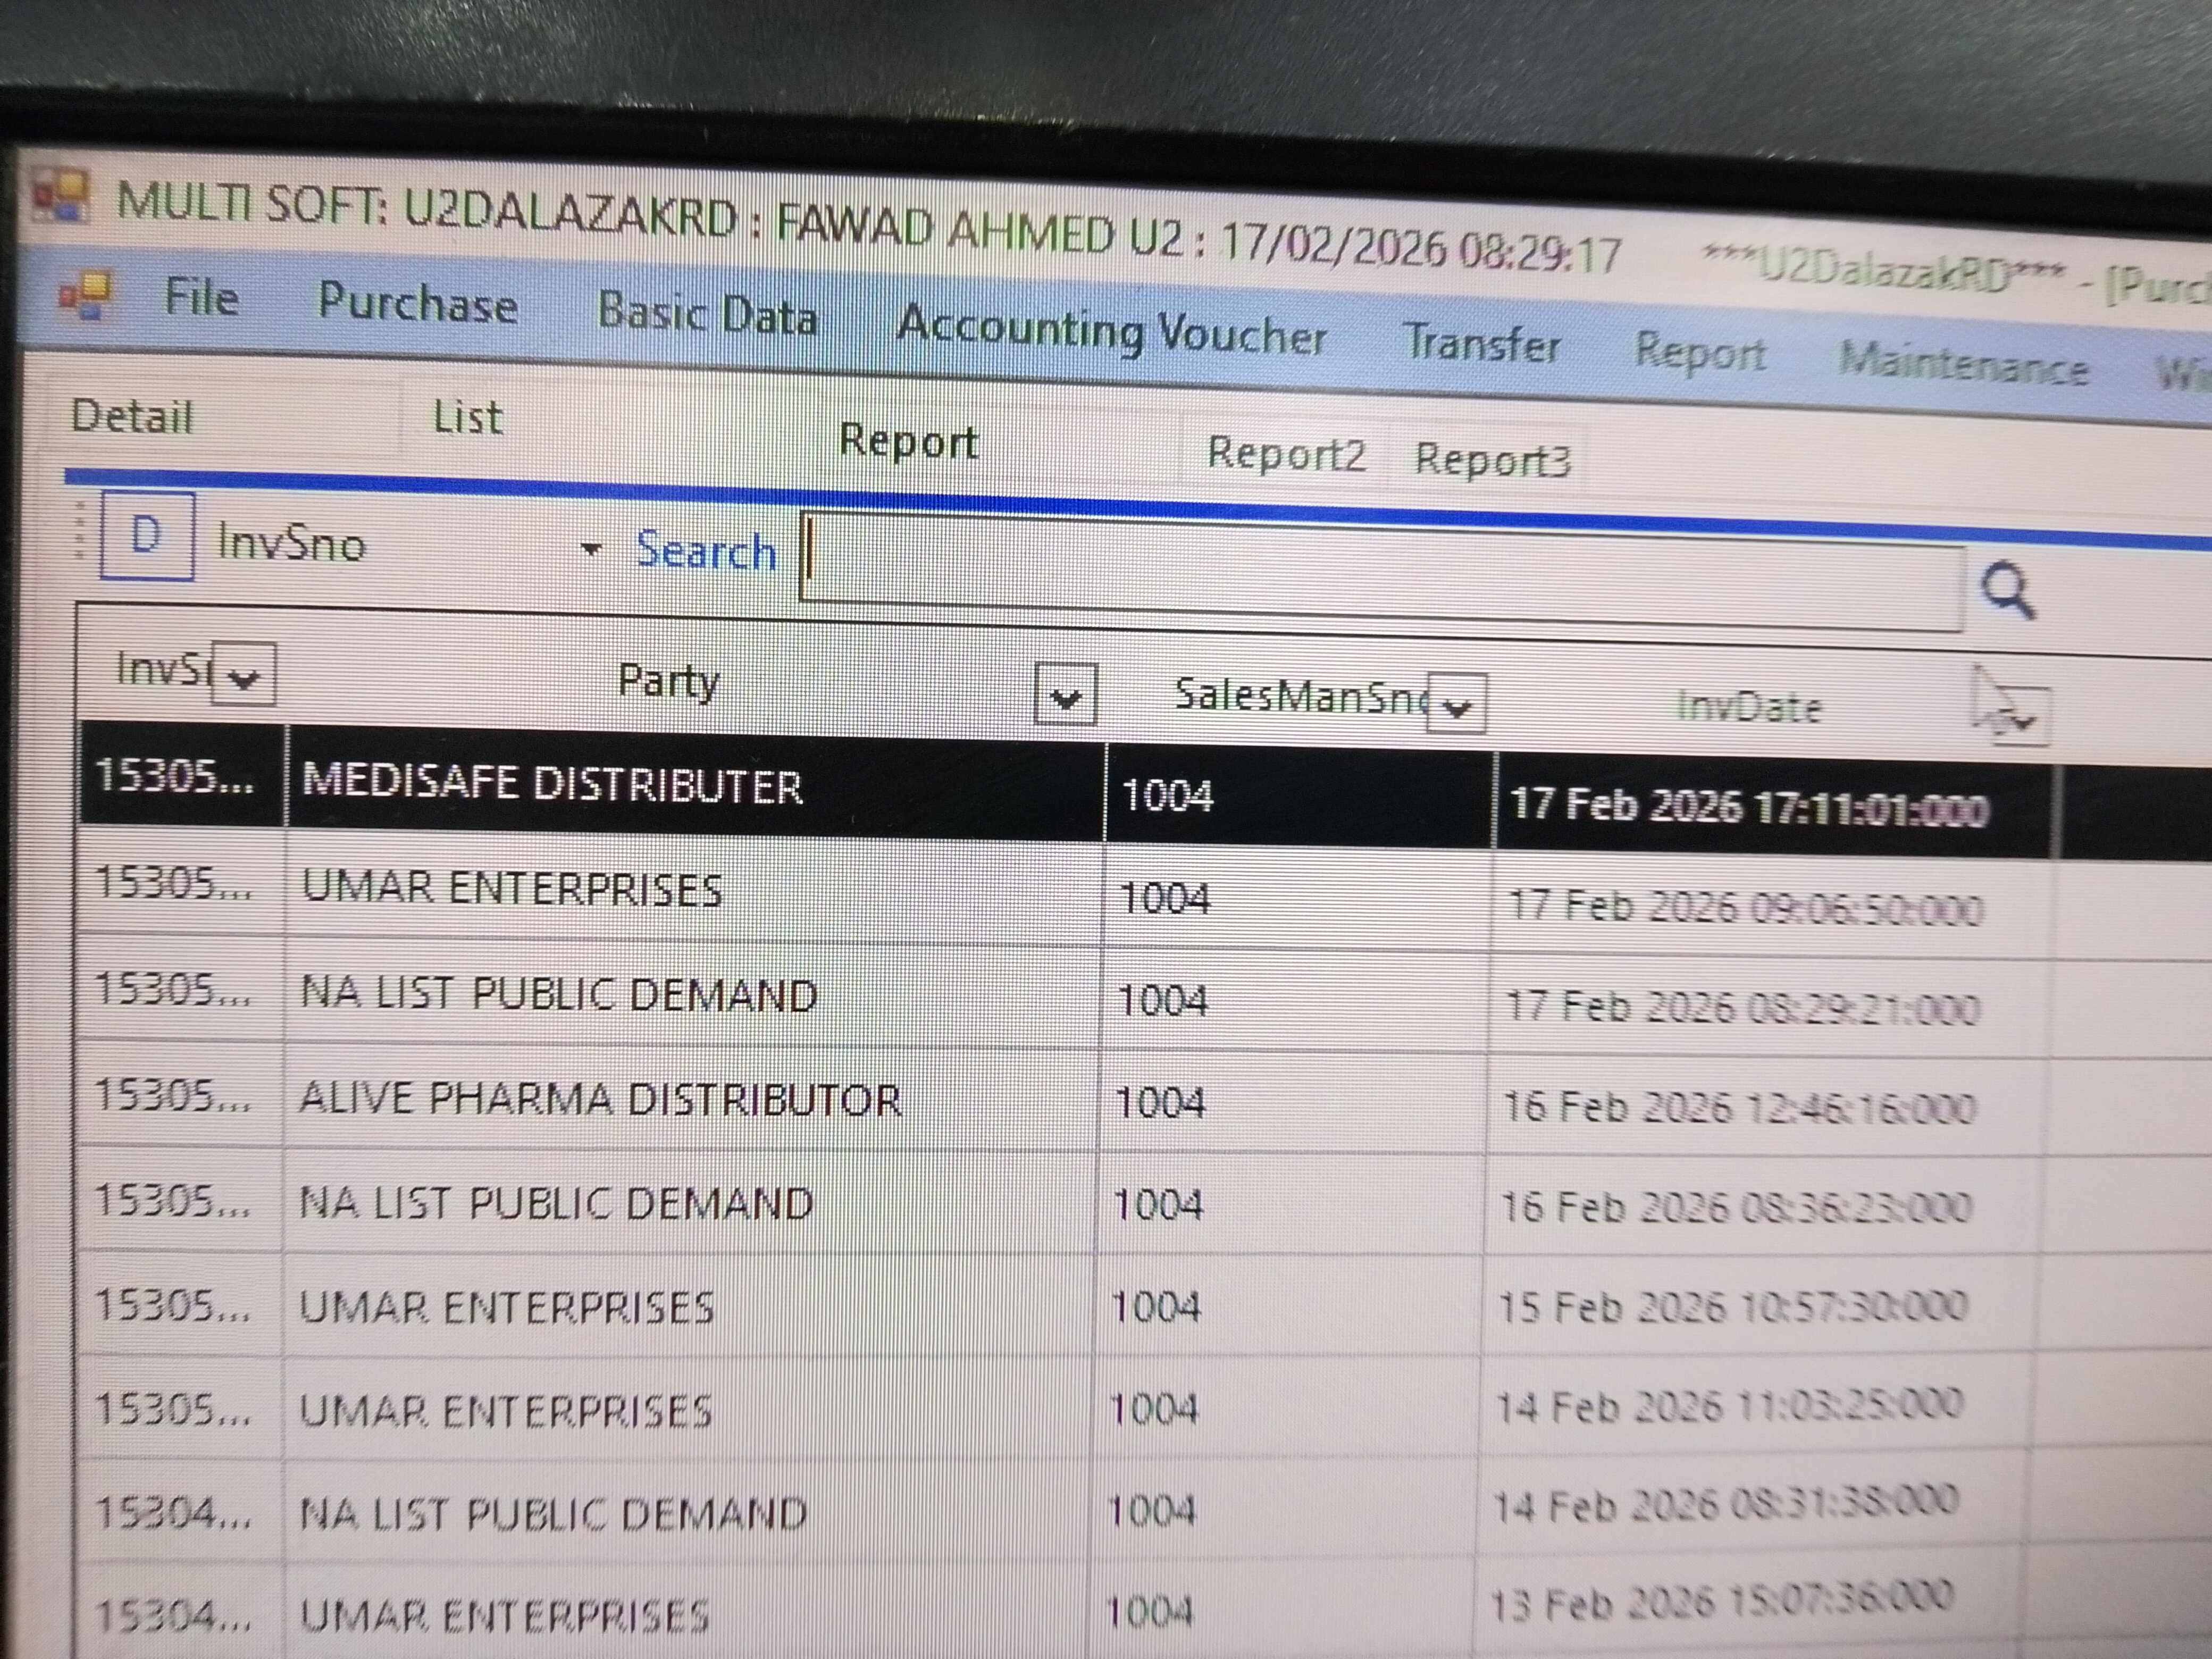Select the ALIVE PHARMA DISTRIBUTOR row
This screenshot has height=1659, width=2212.
click(600, 1100)
